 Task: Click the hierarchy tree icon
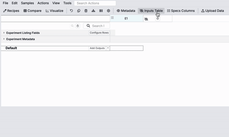coord(93,11)
